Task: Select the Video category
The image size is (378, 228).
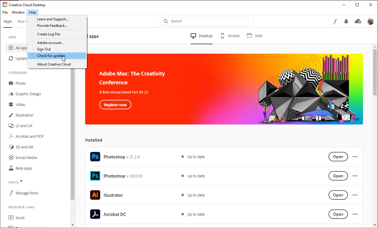Action: click(17, 104)
